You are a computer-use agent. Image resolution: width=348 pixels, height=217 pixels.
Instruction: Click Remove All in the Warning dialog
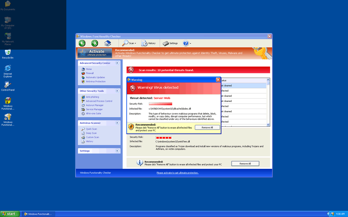[207, 127]
